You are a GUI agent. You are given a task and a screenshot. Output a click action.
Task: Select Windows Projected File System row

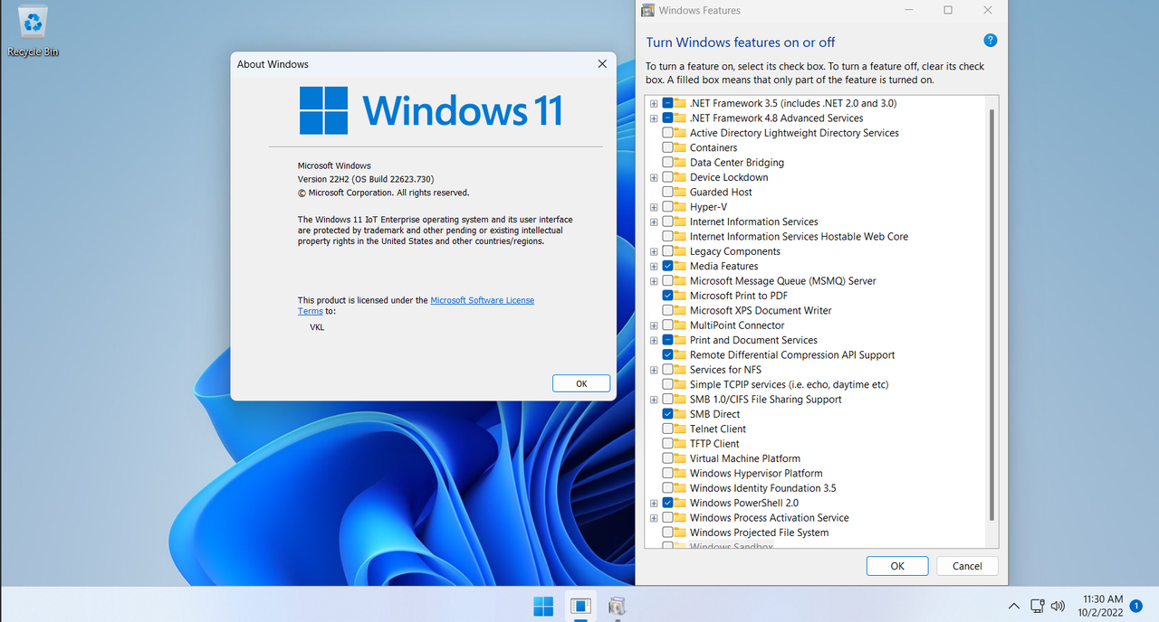tap(759, 532)
